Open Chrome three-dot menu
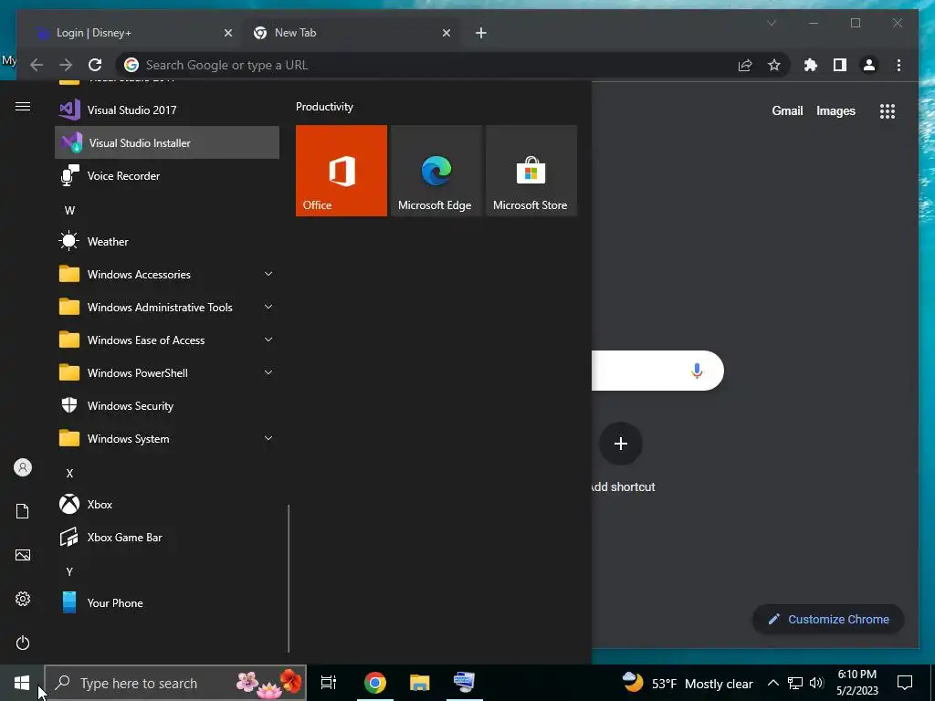This screenshot has width=935, height=701. (x=898, y=65)
